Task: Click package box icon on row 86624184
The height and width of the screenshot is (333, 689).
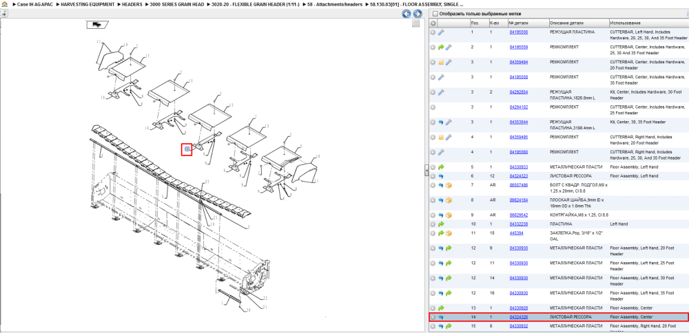Action: click(449, 200)
